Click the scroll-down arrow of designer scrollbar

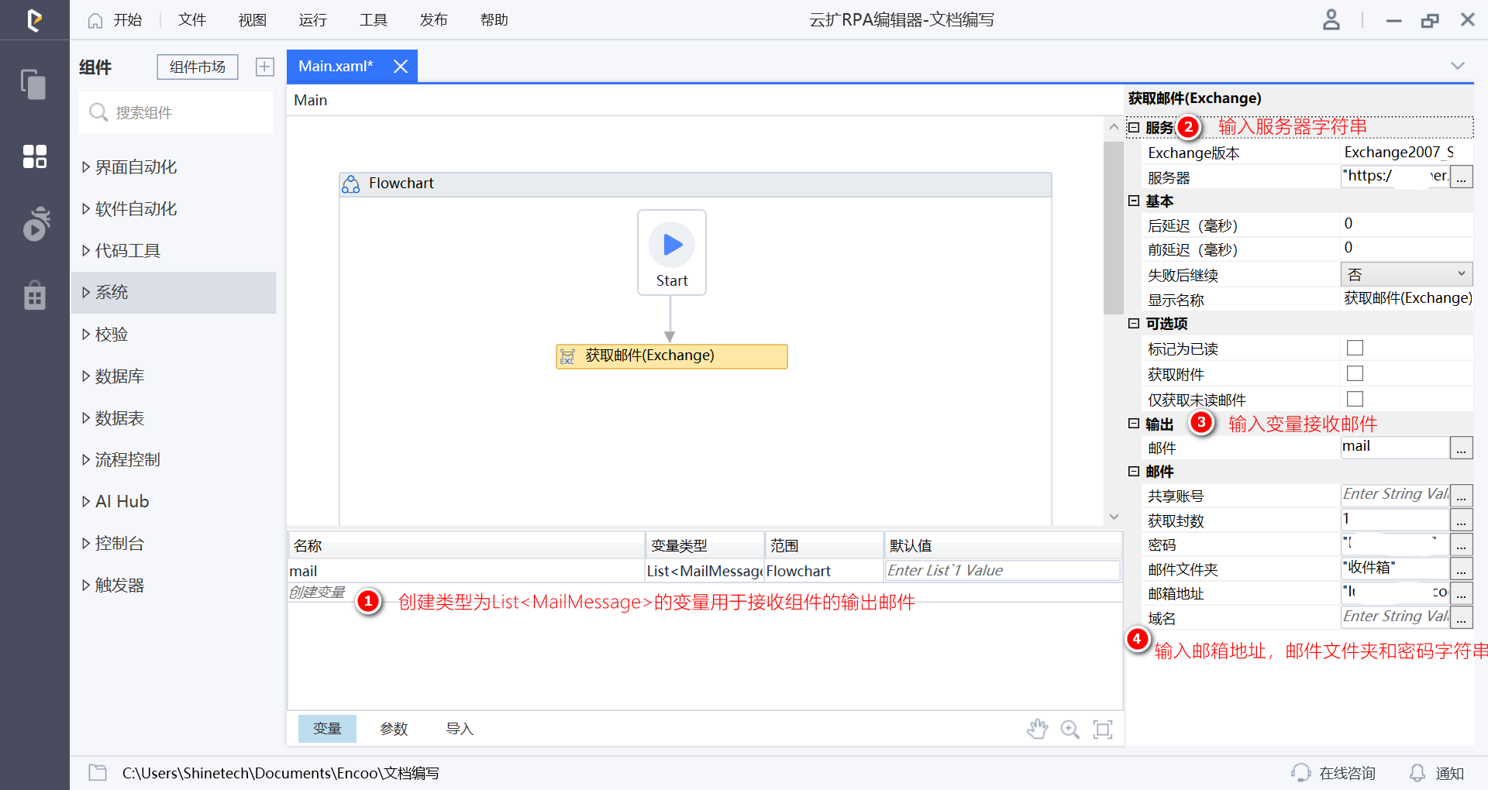1114,517
